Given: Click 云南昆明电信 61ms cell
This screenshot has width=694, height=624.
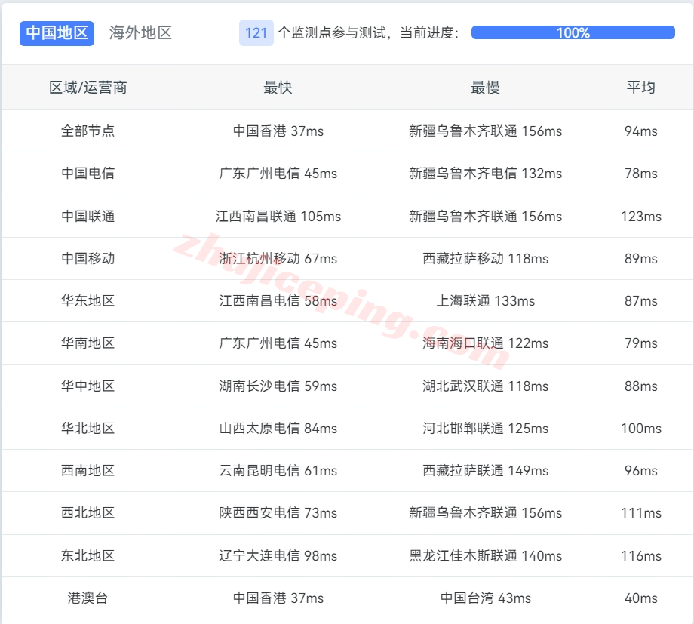Looking at the screenshot, I should (x=278, y=470).
